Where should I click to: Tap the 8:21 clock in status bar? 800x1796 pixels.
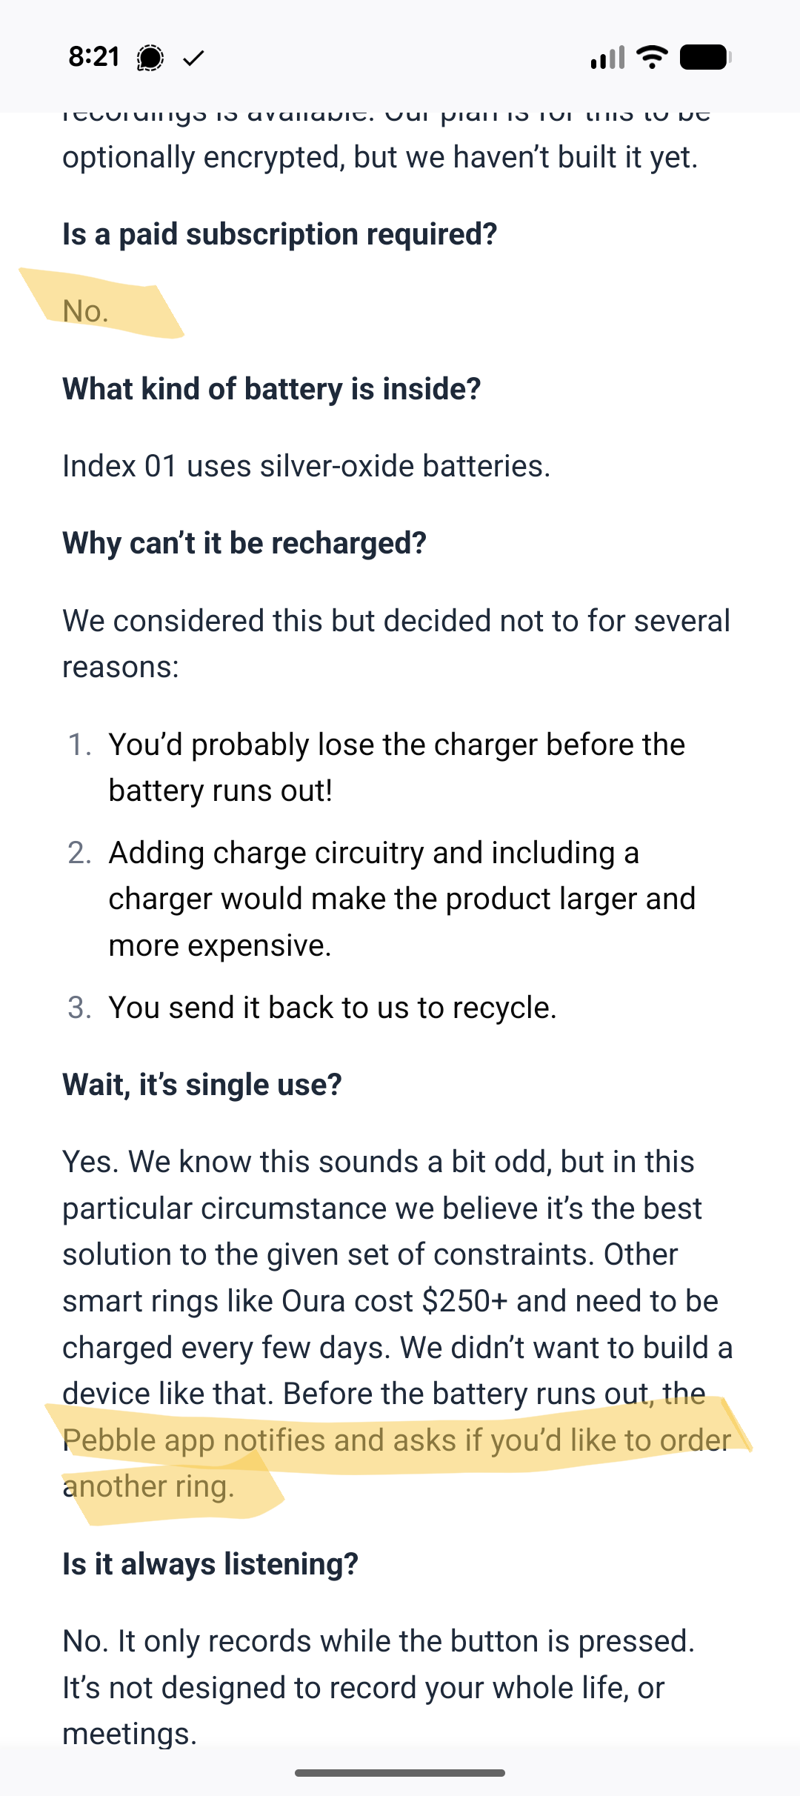(x=94, y=57)
